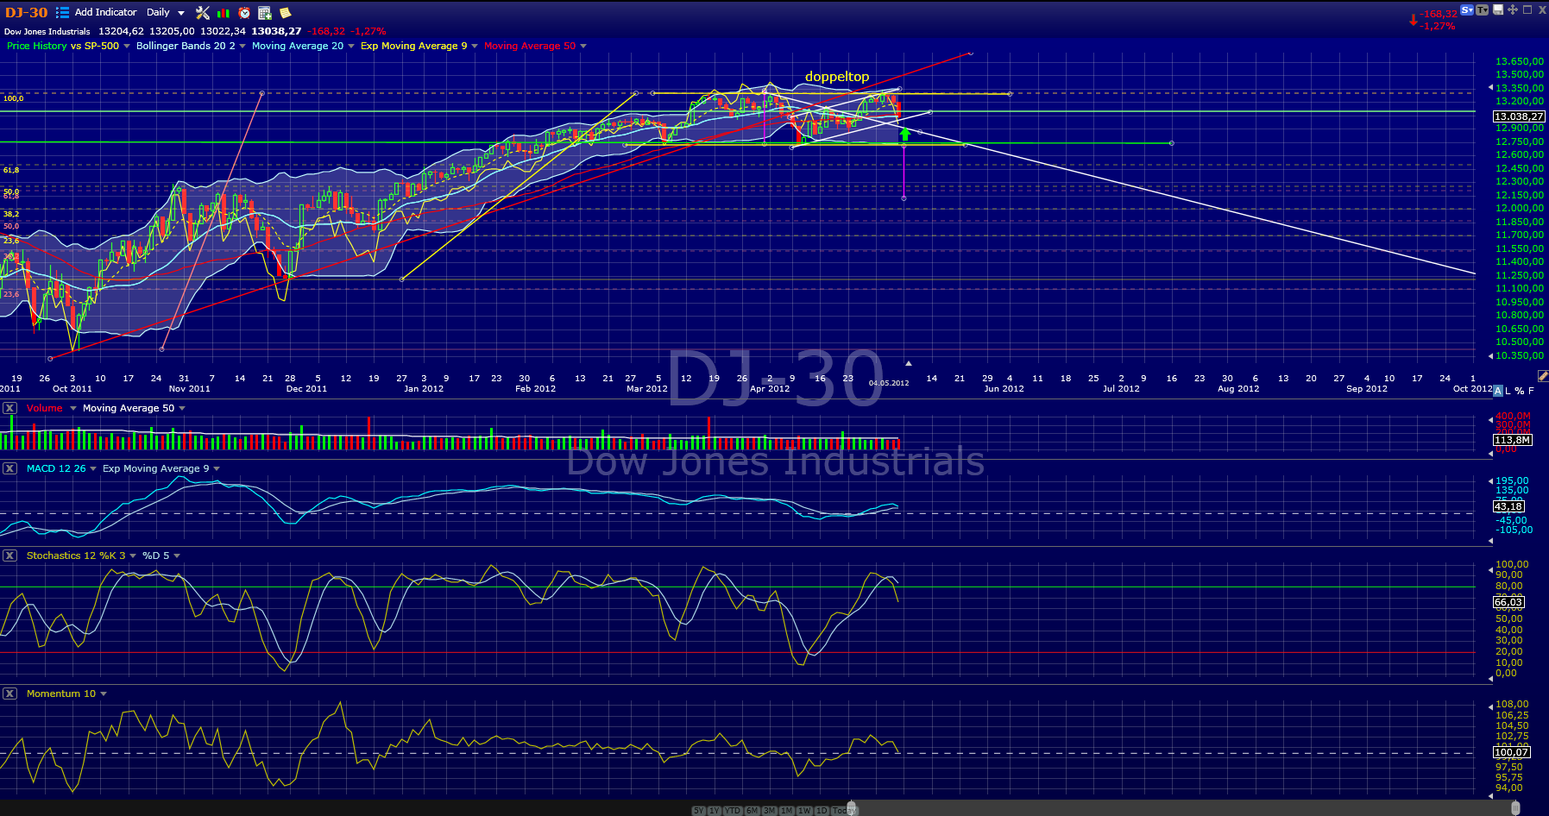Open the gray T dropdown icon
The height and width of the screenshot is (816, 1549).
[1483, 9]
